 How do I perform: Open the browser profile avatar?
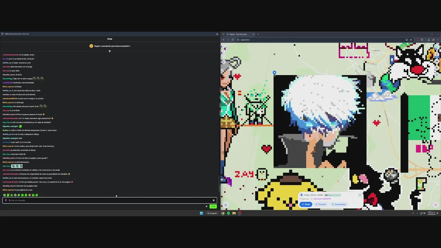click(x=433, y=40)
